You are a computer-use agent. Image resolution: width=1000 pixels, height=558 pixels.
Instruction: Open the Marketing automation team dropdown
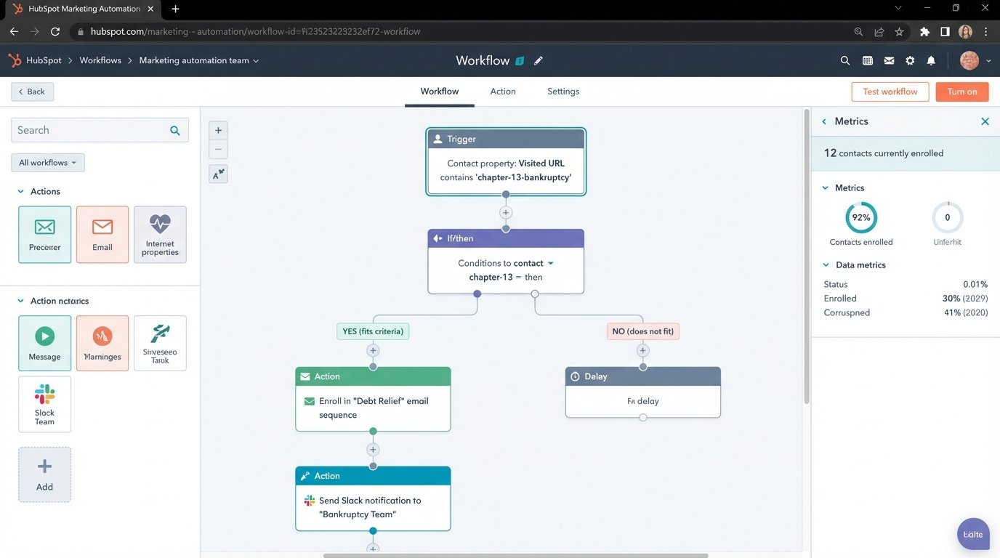[198, 60]
